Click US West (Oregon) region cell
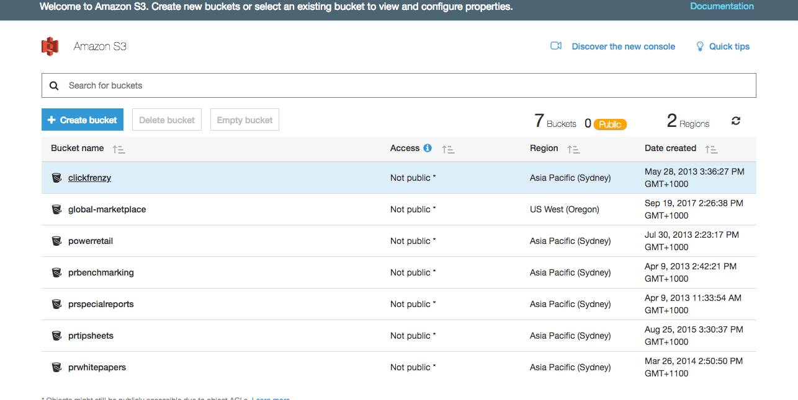 click(x=565, y=209)
